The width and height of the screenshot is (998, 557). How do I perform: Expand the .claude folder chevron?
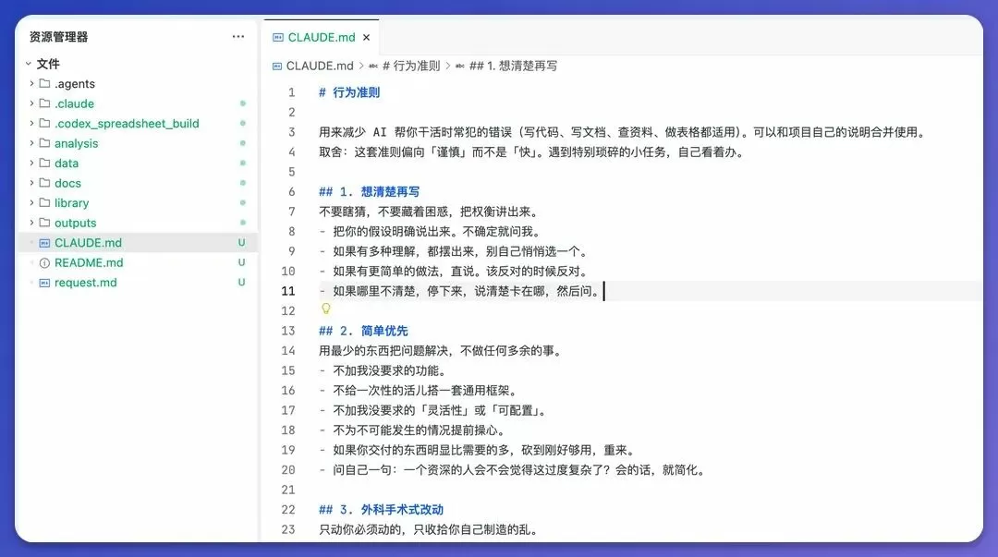pos(31,103)
